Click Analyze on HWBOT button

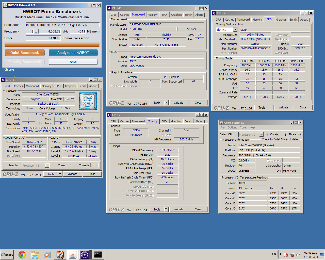pos(73,53)
